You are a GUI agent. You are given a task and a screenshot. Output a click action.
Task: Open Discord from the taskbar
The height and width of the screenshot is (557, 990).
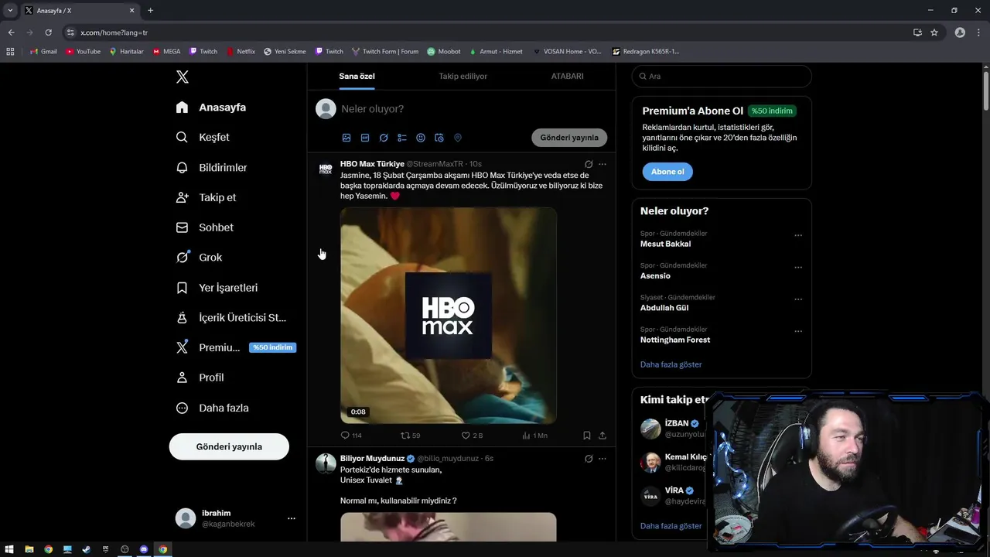tap(144, 549)
